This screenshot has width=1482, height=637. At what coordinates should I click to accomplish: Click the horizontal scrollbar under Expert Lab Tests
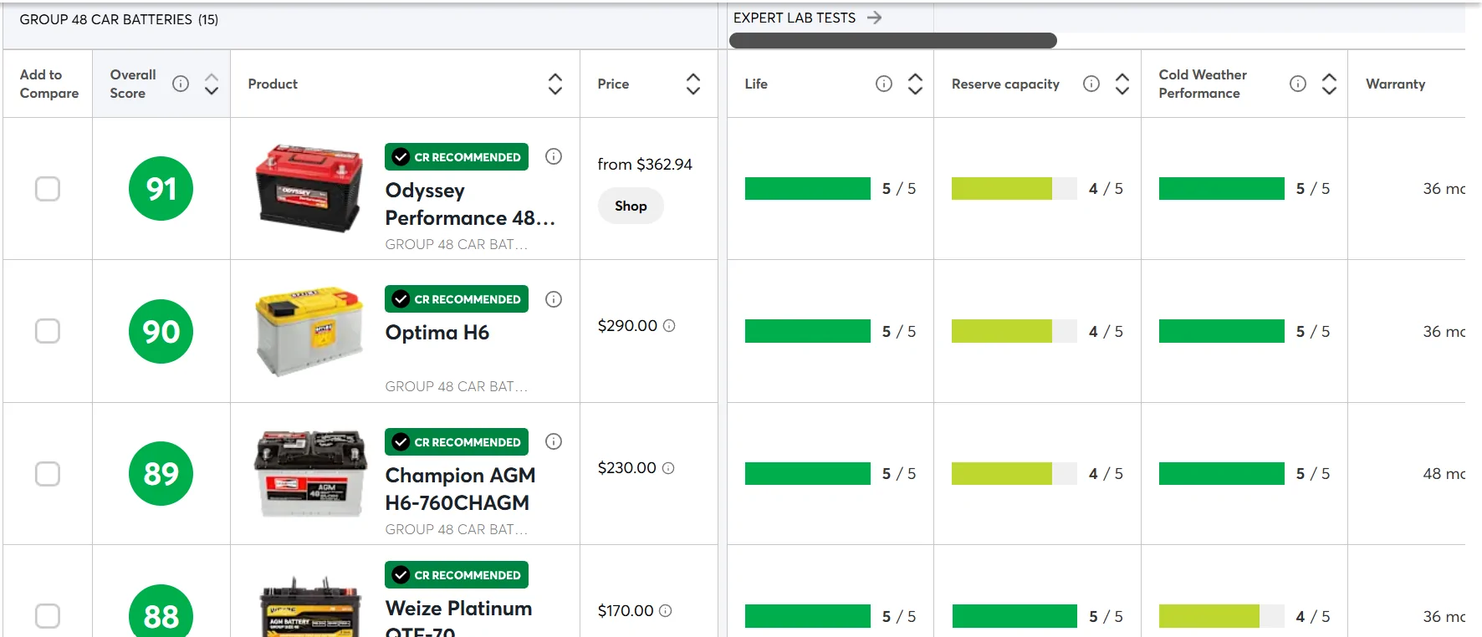pos(893,40)
